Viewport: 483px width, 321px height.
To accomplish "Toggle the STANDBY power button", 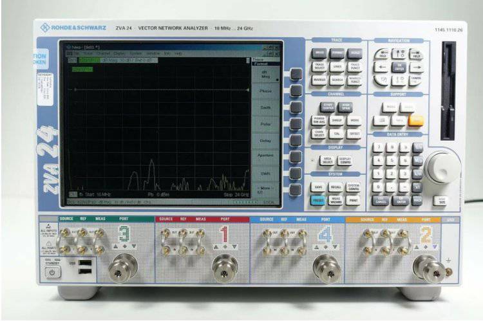I will click(x=52, y=272).
